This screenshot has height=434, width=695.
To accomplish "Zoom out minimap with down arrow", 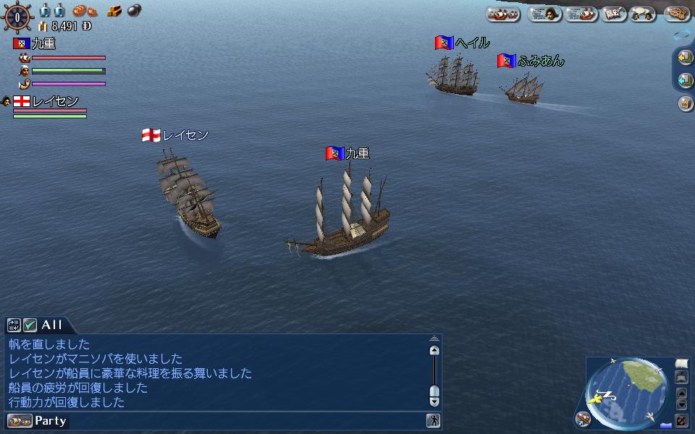I will [681, 404].
